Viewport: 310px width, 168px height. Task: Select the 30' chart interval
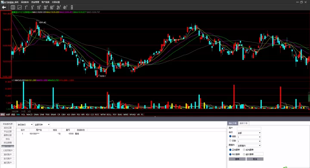[46, 7]
